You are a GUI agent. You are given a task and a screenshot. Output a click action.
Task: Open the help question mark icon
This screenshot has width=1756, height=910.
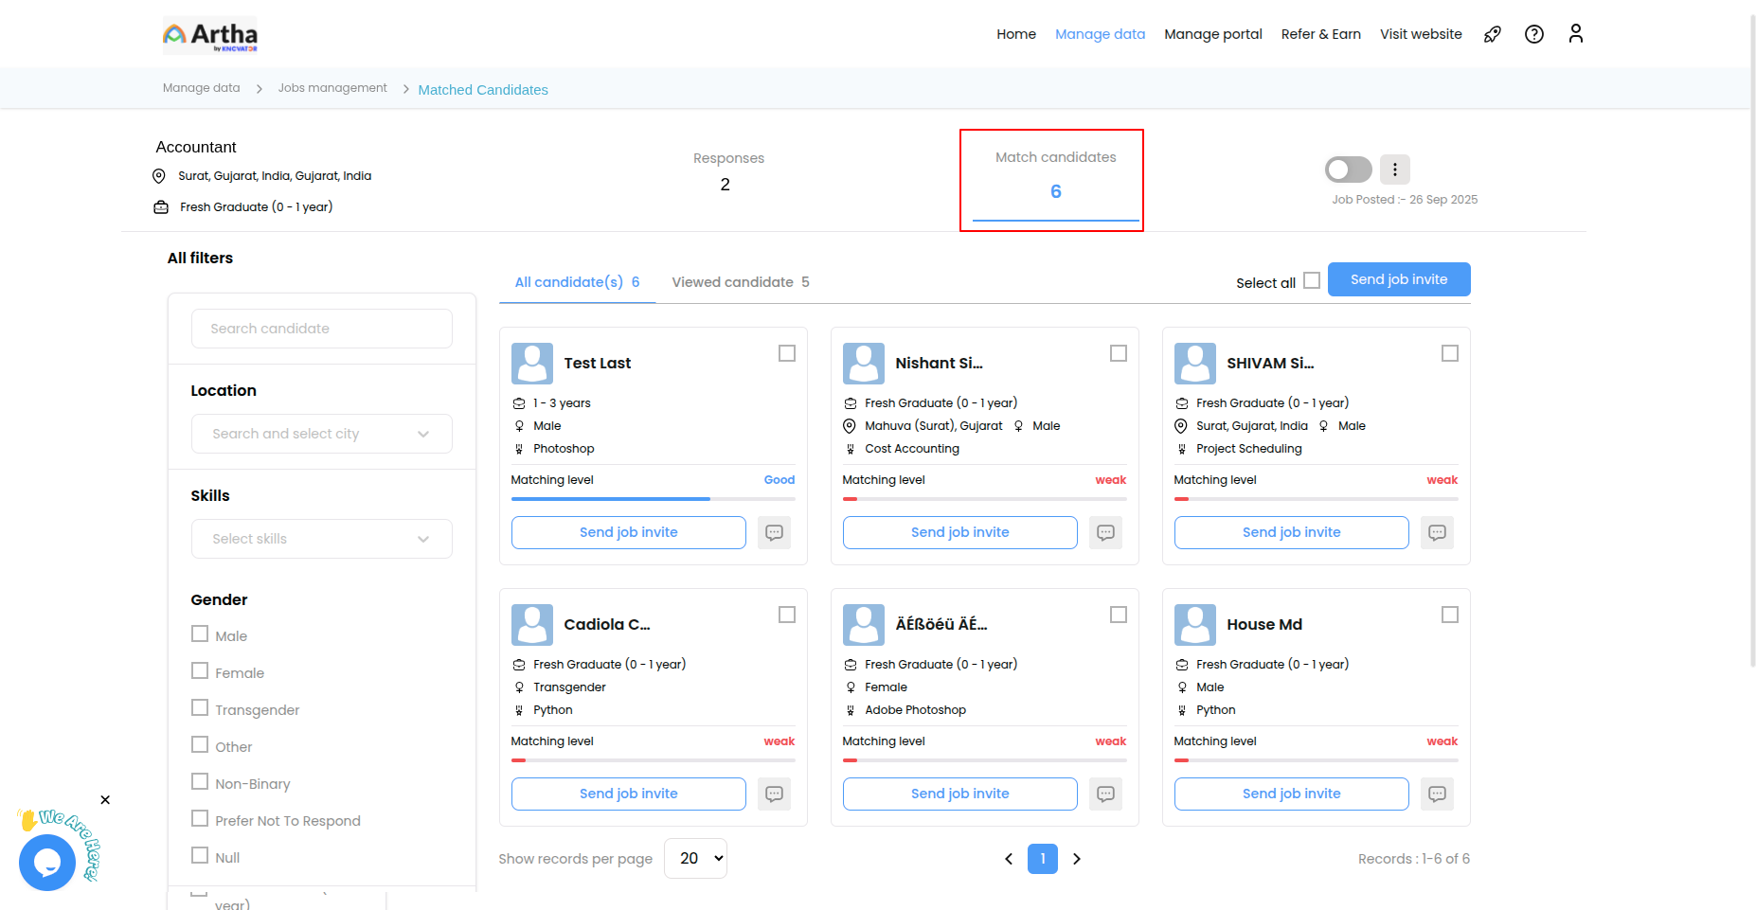click(1533, 34)
